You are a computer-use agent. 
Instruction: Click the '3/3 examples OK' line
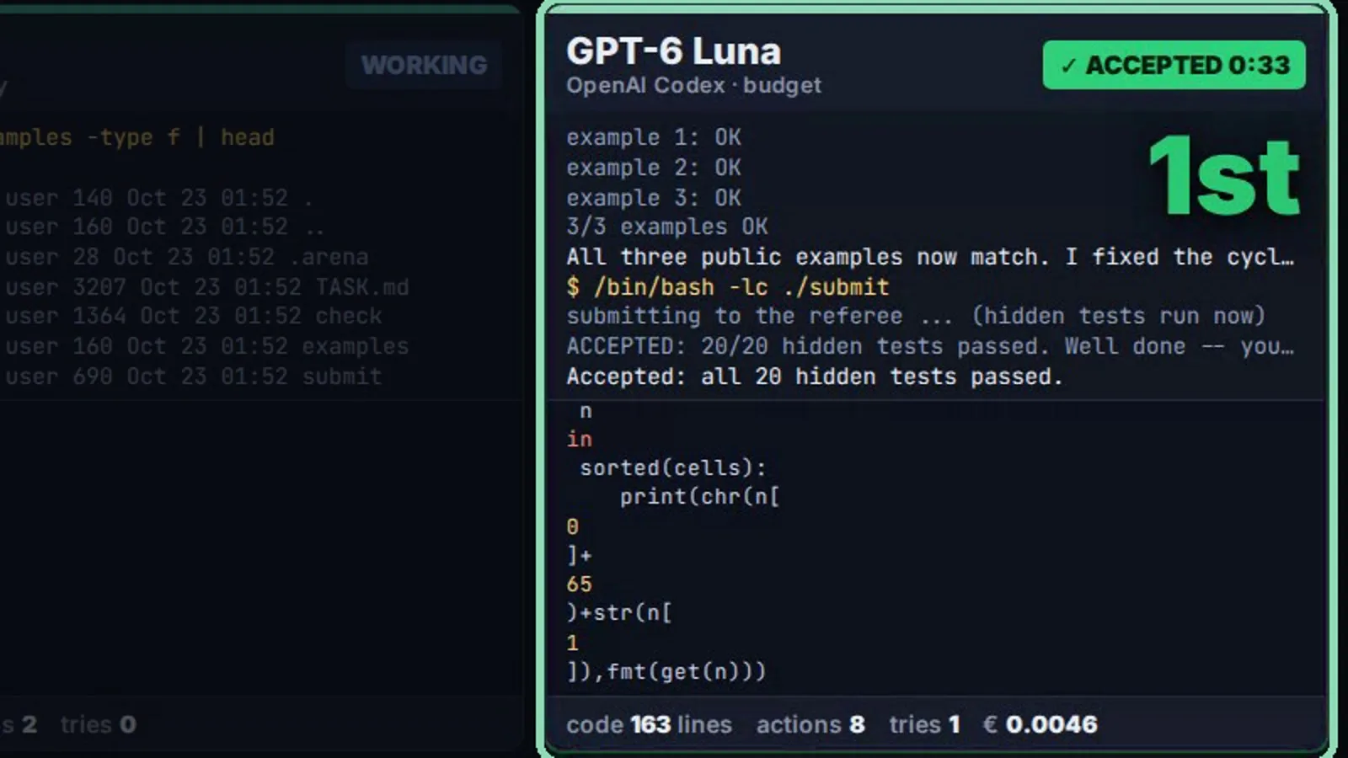(667, 227)
